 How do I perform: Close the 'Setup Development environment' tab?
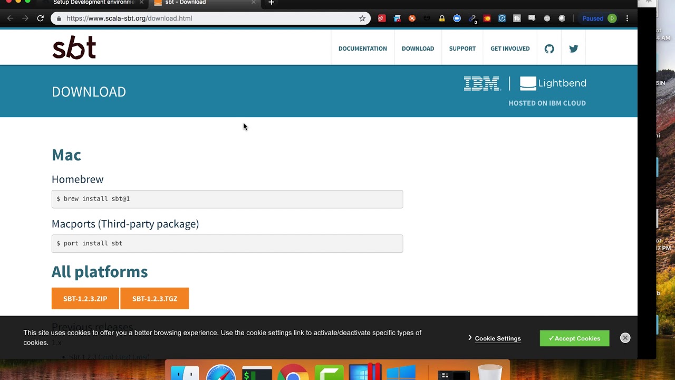(141, 3)
